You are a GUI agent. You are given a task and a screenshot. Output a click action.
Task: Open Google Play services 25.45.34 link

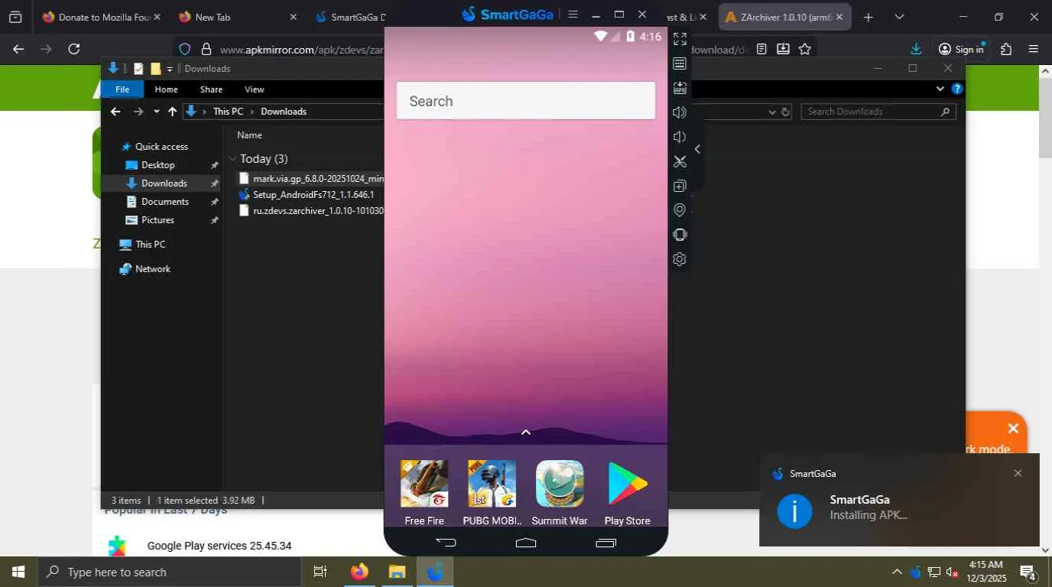point(219,546)
